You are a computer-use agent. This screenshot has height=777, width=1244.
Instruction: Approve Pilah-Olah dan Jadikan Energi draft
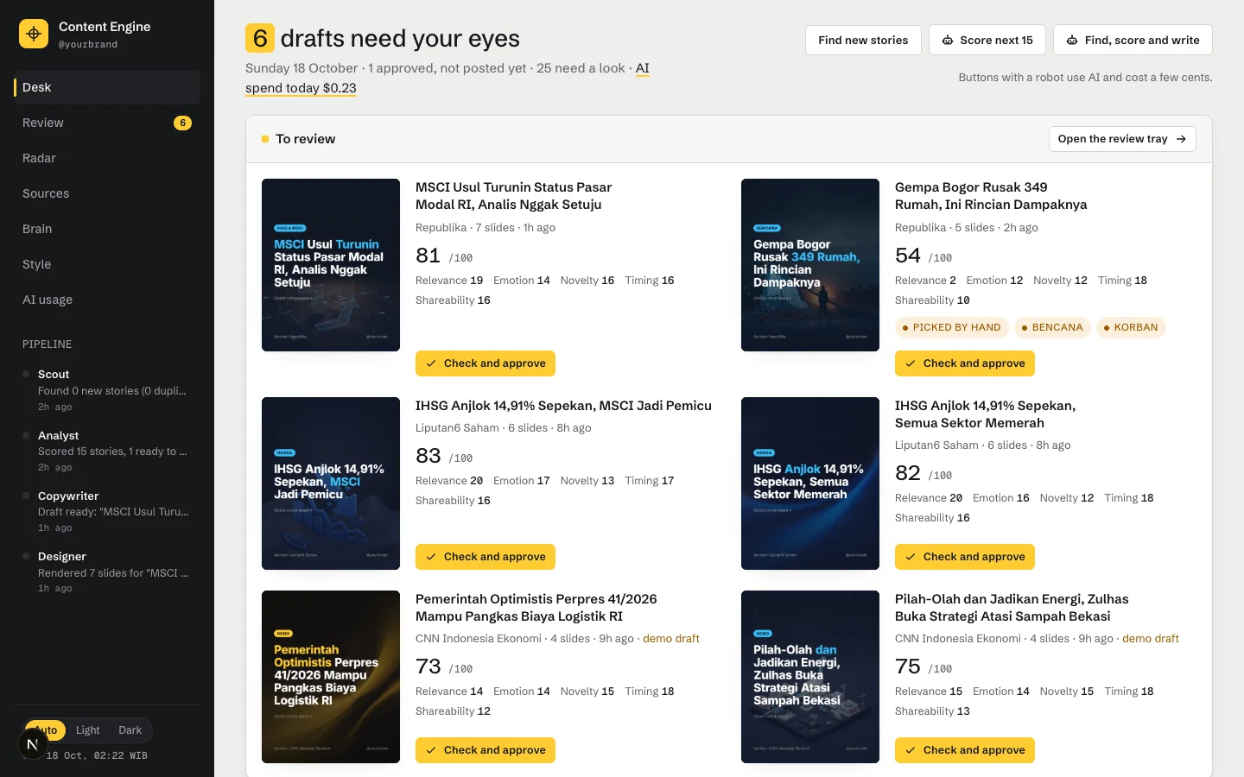point(965,750)
